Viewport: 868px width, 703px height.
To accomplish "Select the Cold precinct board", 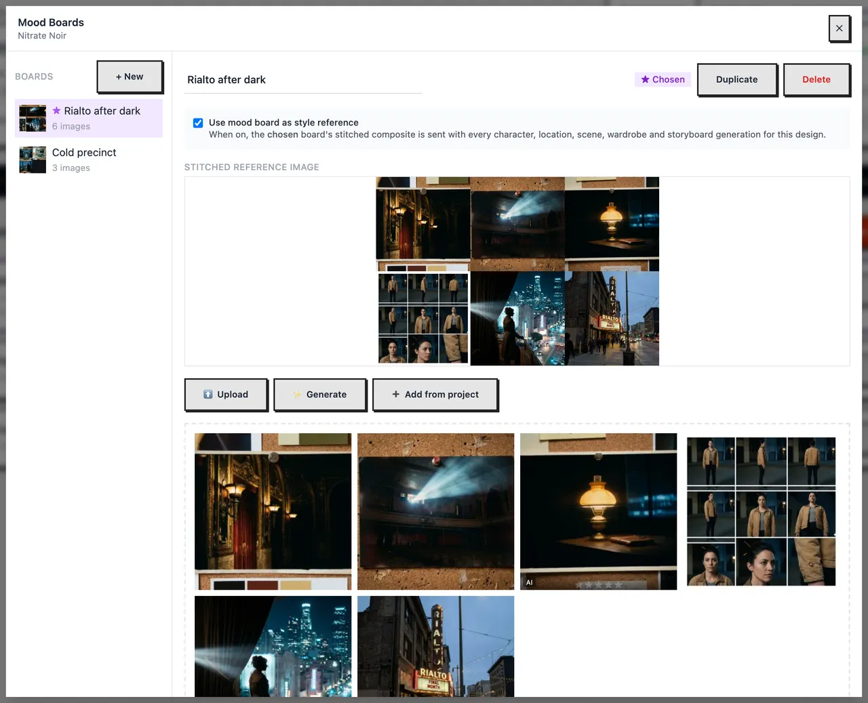I will pos(89,160).
